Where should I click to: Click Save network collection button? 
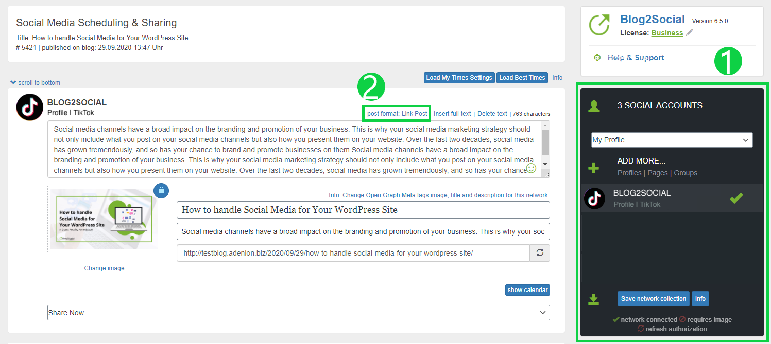click(654, 299)
